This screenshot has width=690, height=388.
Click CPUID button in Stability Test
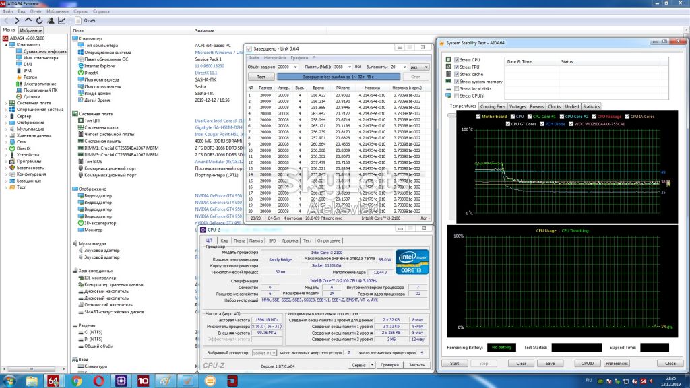pyautogui.click(x=587, y=363)
